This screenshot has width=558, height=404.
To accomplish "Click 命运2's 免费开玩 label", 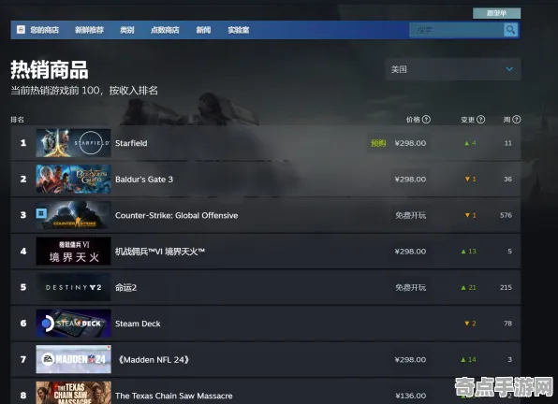I will tap(410, 287).
